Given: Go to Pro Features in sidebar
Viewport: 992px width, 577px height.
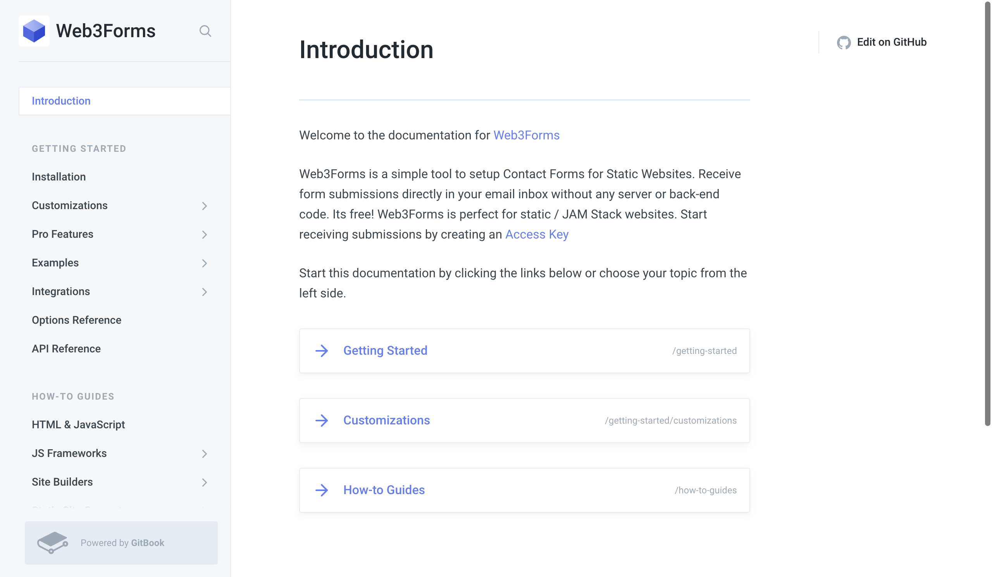Looking at the screenshot, I should click(x=63, y=234).
